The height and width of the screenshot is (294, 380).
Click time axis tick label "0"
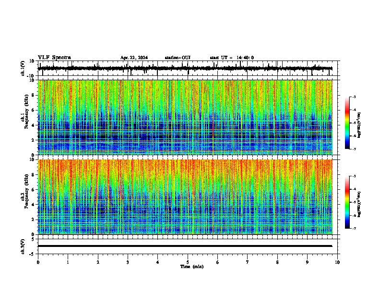38,262
